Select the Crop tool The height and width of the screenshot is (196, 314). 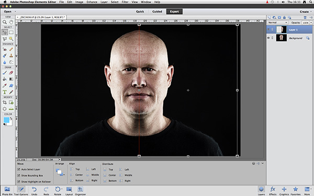(x=5, y=102)
